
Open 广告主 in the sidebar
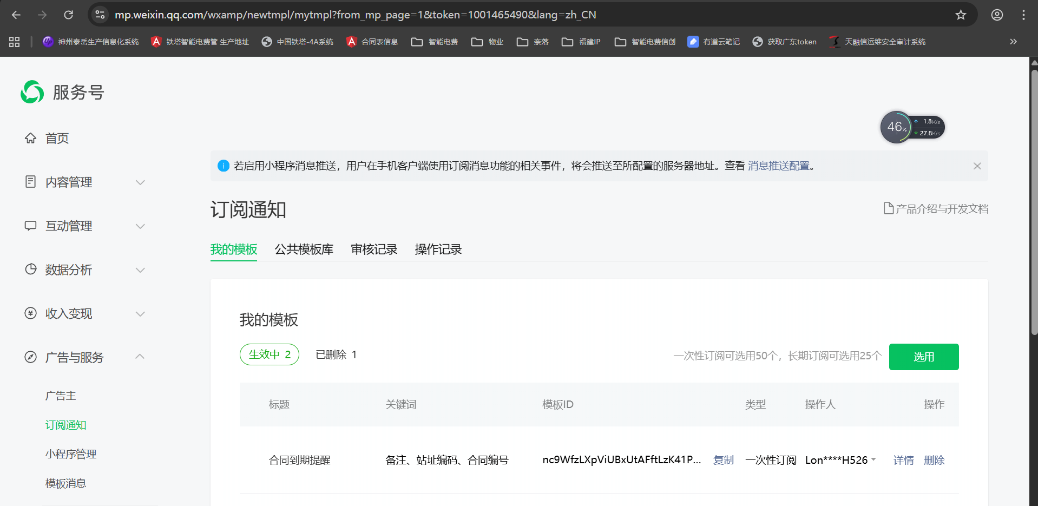click(x=61, y=396)
